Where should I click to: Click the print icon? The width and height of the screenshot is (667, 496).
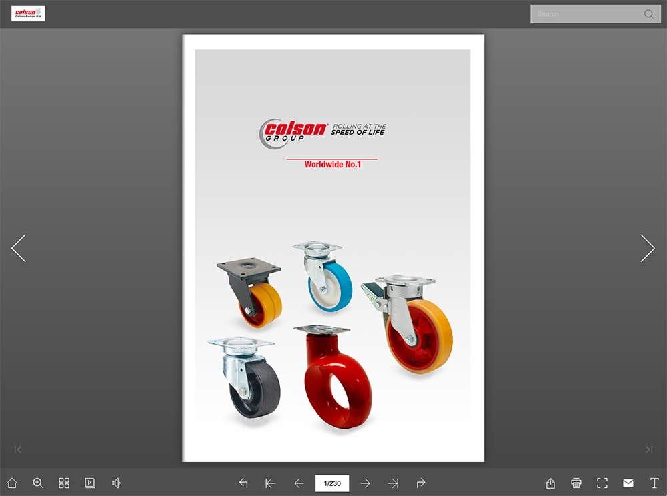[x=576, y=483]
